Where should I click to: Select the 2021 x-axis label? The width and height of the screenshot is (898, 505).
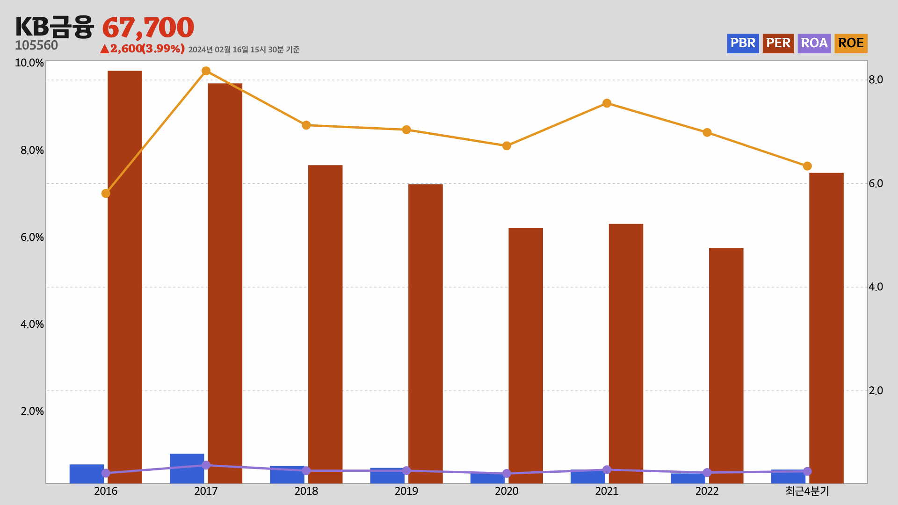tap(607, 491)
